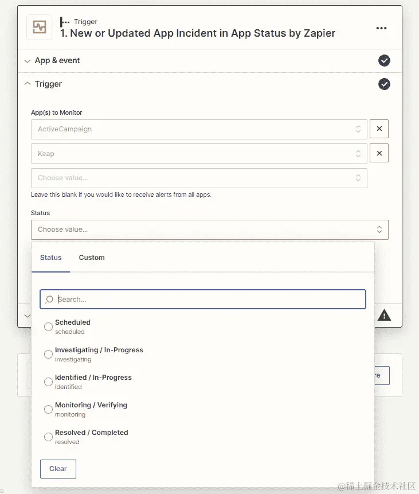Click the warning triangle icon
Screen dimensions: 419x494
tap(384, 315)
